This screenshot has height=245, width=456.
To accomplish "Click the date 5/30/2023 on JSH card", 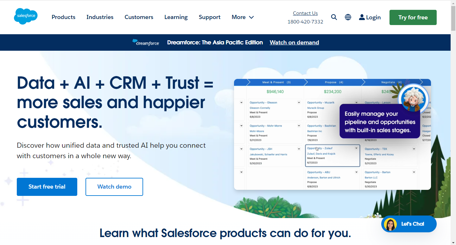I will point(256,164).
